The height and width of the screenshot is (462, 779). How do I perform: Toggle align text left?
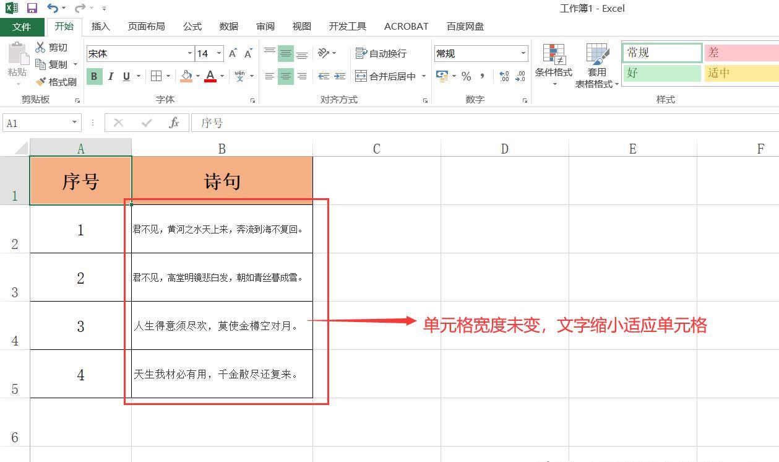click(270, 76)
